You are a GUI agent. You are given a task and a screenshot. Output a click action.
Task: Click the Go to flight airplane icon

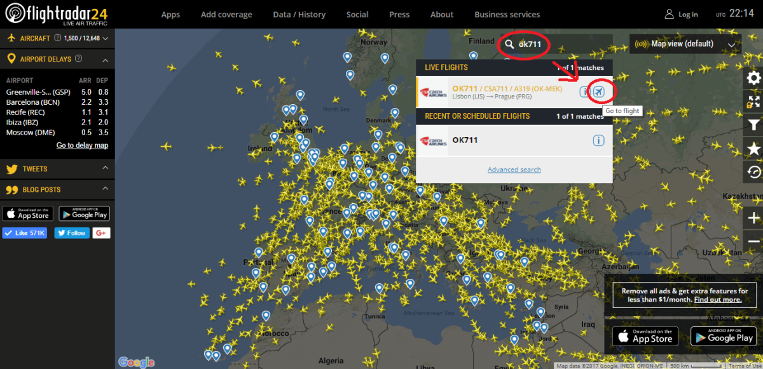tap(599, 92)
